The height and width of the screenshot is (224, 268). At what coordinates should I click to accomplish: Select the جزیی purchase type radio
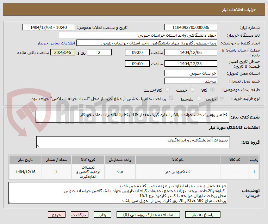221,98
